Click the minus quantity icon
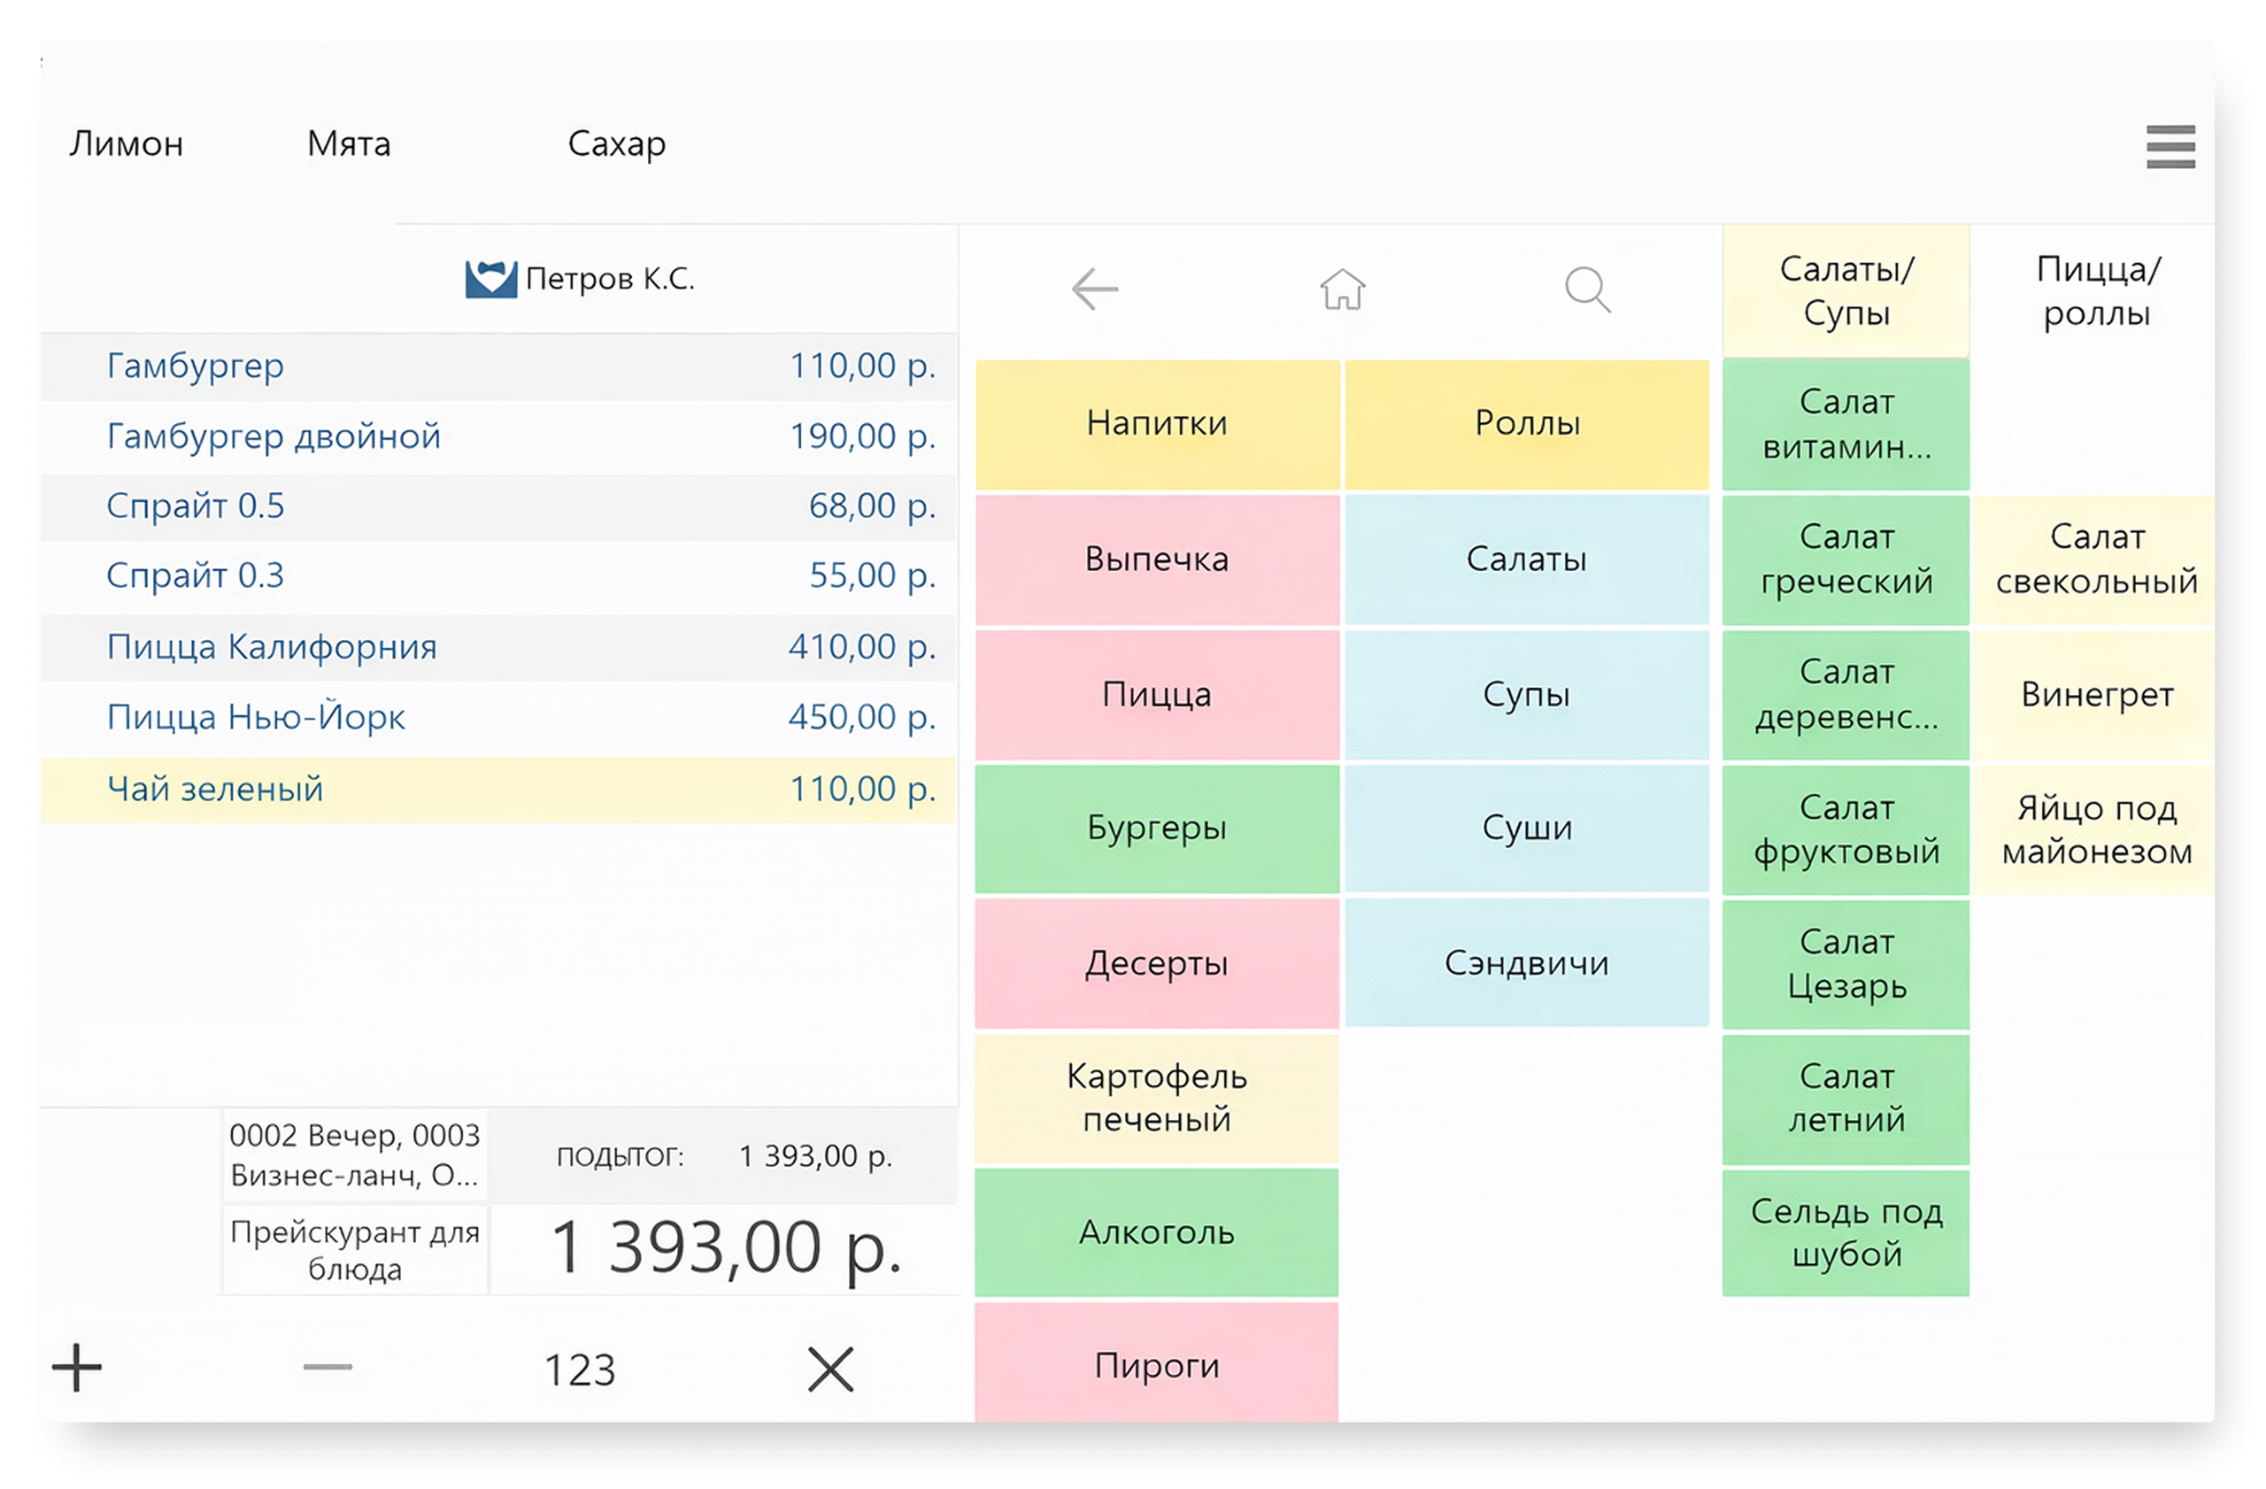The image size is (2266, 1489). click(328, 1368)
